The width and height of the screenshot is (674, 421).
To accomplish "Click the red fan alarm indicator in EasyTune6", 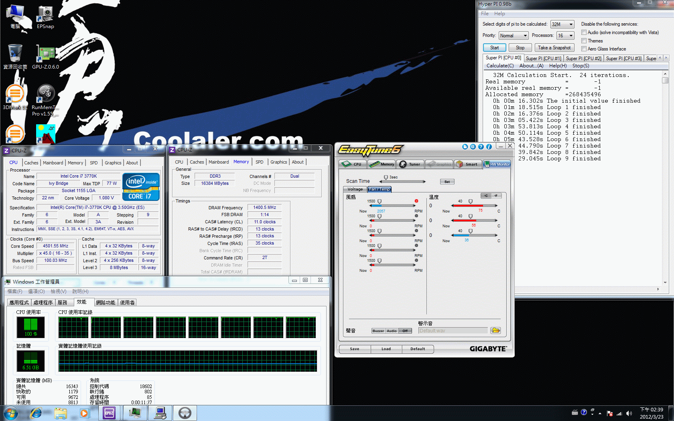I will click(416, 201).
